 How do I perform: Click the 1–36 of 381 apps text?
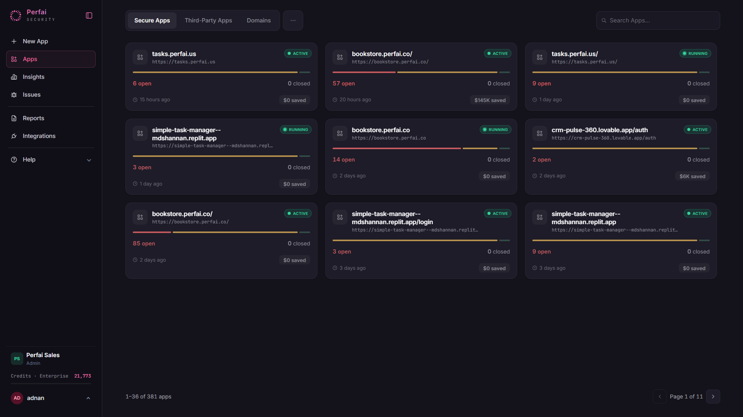[148, 397]
